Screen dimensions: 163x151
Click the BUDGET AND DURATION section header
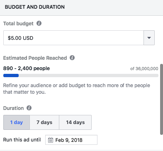[x=35, y=7]
